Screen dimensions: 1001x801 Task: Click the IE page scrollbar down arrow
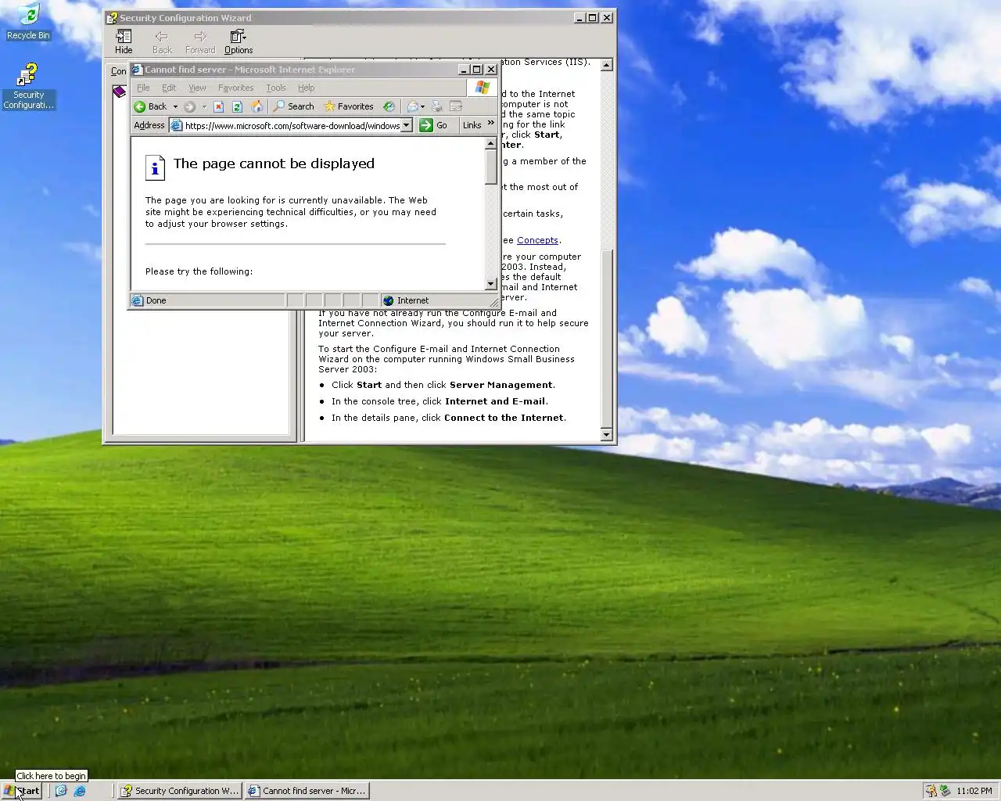click(x=491, y=284)
